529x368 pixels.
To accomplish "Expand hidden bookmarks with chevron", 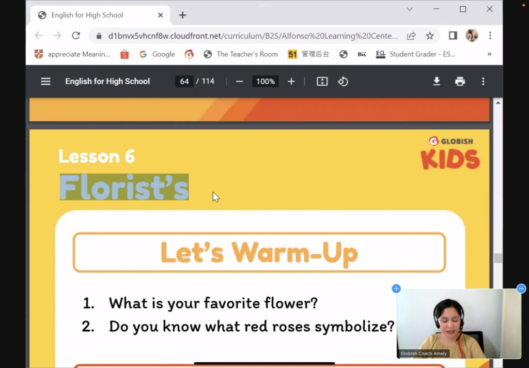I will coord(489,54).
